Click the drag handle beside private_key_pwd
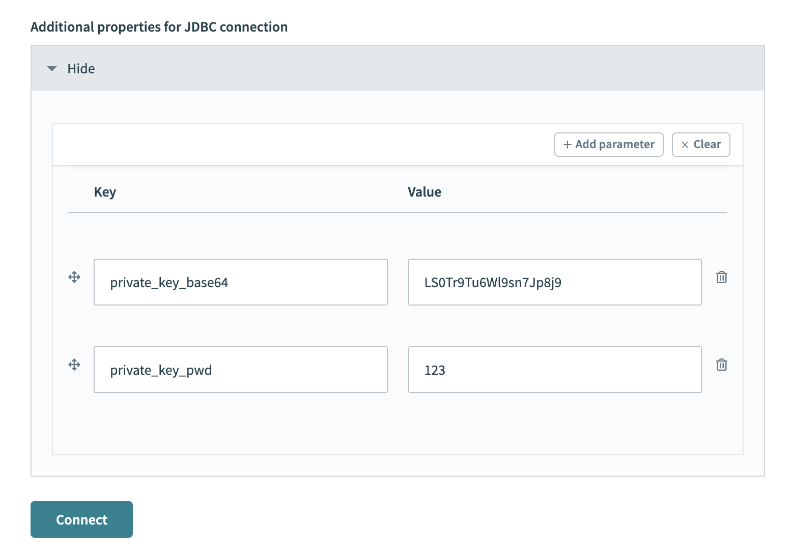The height and width of the screenshot is (553, 792). [x=74, y=365]
